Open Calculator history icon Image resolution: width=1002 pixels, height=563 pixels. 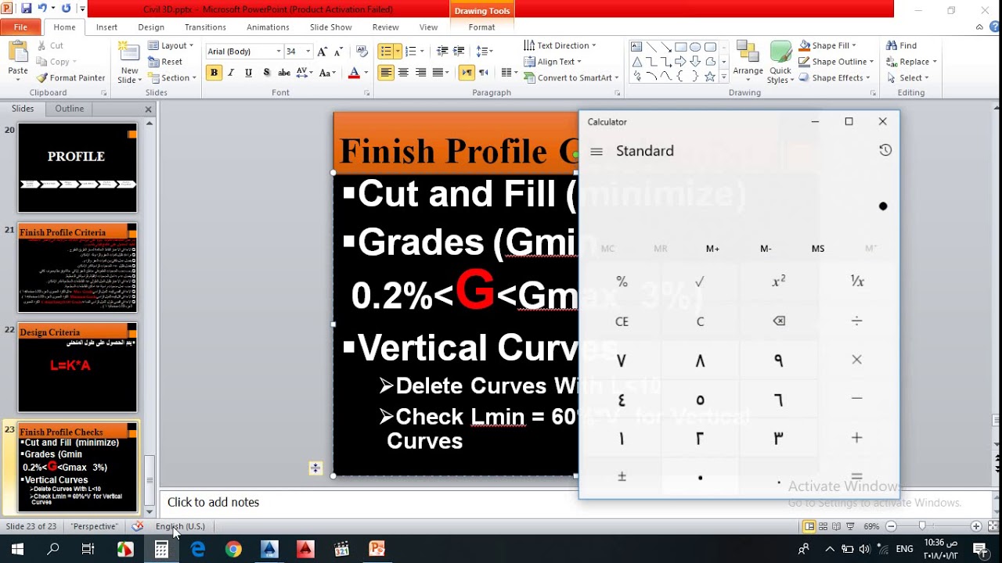pyautogui.click(x=885, y=150)
